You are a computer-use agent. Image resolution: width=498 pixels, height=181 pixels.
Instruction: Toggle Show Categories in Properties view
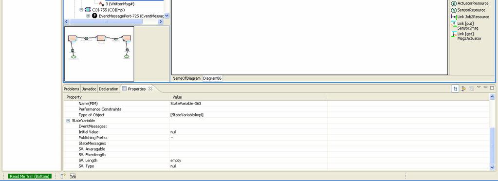pyautogui.click(x=455, y=89)
